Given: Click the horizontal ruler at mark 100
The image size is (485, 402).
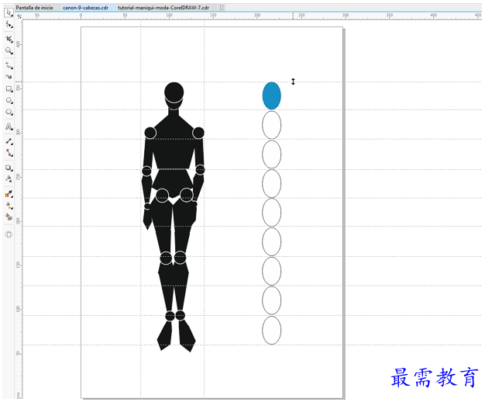Looking at the screenshot, I should point(169,16).
